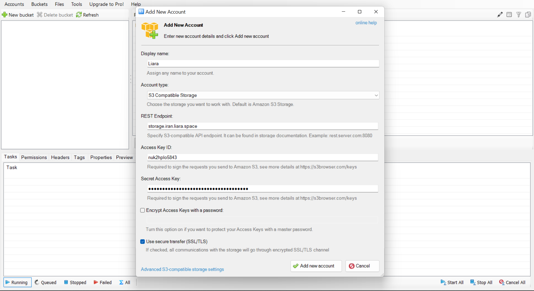
Task: Open the Accounts menu
Action: [14, 4]
